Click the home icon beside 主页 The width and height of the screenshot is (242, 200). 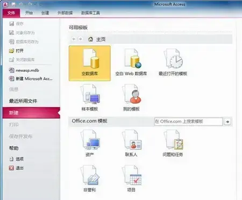click(x=91, y=39)
